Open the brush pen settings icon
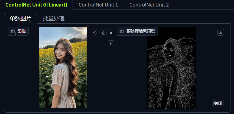Screen dimensions: 234x114 tap(111, 44)
